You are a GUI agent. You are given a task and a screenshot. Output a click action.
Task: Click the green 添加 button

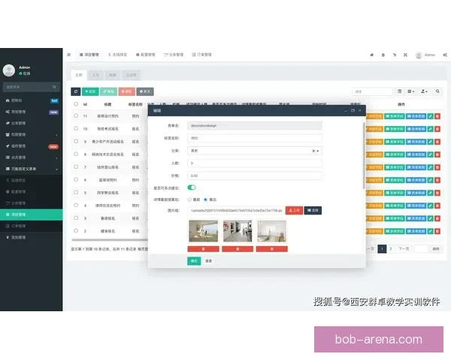point(90,91)
